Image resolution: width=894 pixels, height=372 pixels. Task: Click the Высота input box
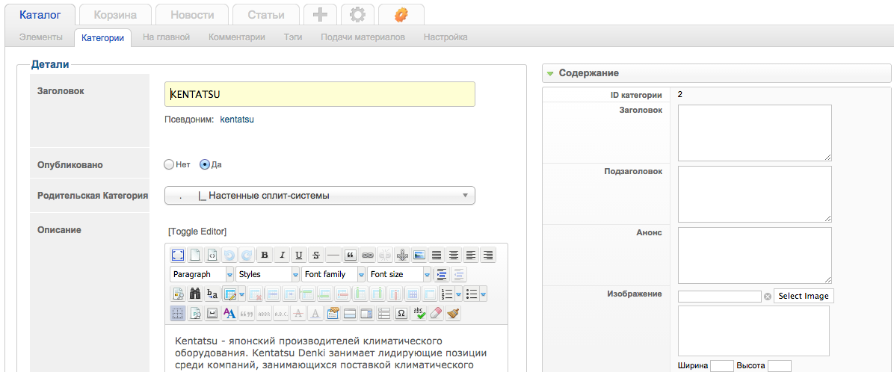780,366
